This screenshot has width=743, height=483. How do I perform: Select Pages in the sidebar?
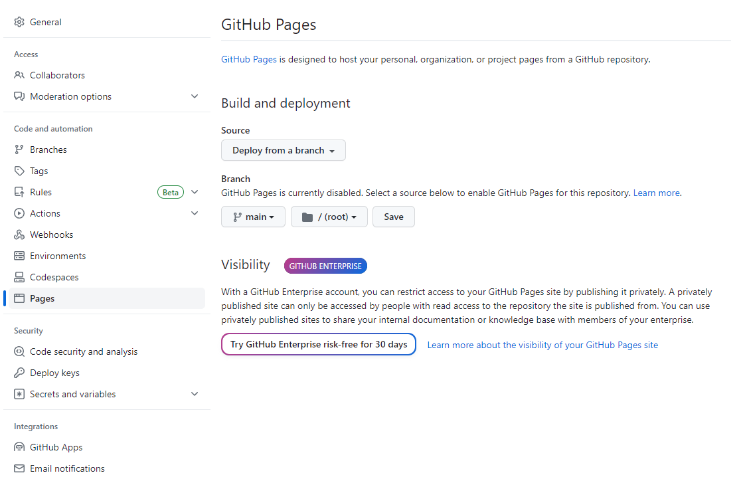point(107,298)
